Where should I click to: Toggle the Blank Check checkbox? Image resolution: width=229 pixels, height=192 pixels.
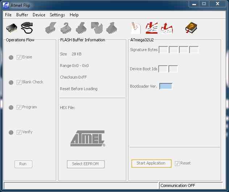pyautogui.click(x=19, y=82)
